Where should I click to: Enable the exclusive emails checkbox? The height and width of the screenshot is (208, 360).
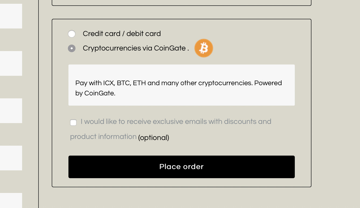click(x=73, y=123)
